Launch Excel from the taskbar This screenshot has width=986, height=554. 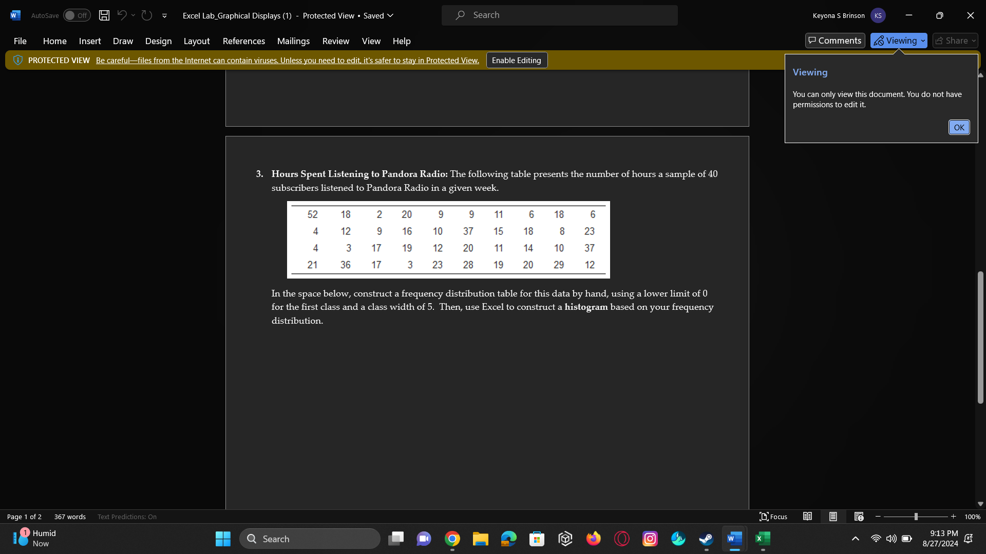pyautogui.click(x=762, y=539)
